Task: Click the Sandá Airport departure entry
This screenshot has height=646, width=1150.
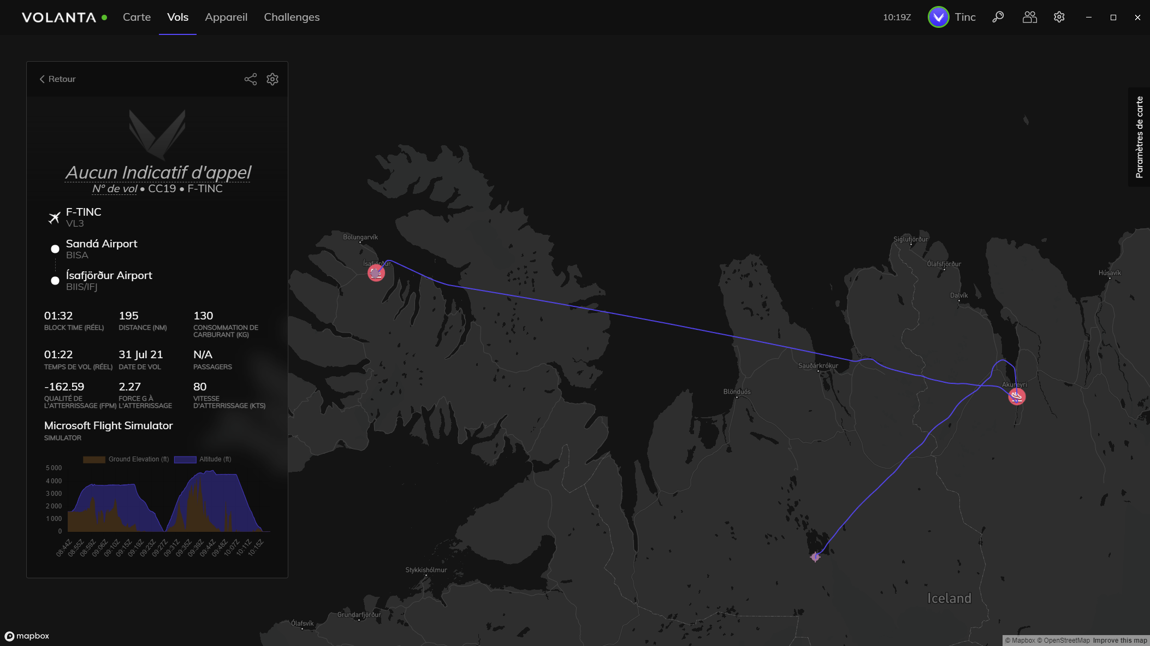Action: pos(102,248)
